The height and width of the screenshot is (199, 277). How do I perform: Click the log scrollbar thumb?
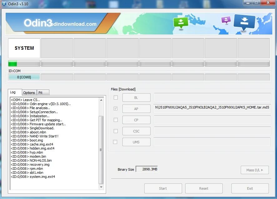(x=101, y=150)
